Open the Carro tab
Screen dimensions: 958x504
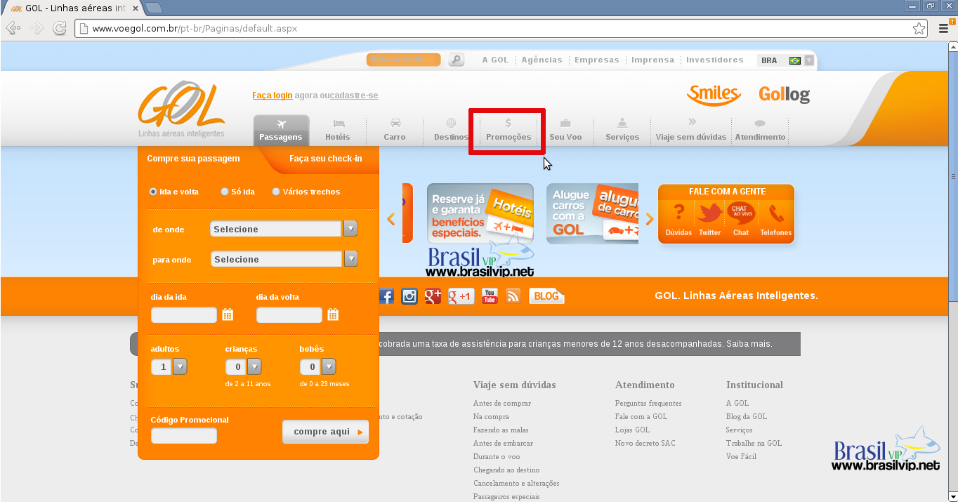click(x=395, y=130)
